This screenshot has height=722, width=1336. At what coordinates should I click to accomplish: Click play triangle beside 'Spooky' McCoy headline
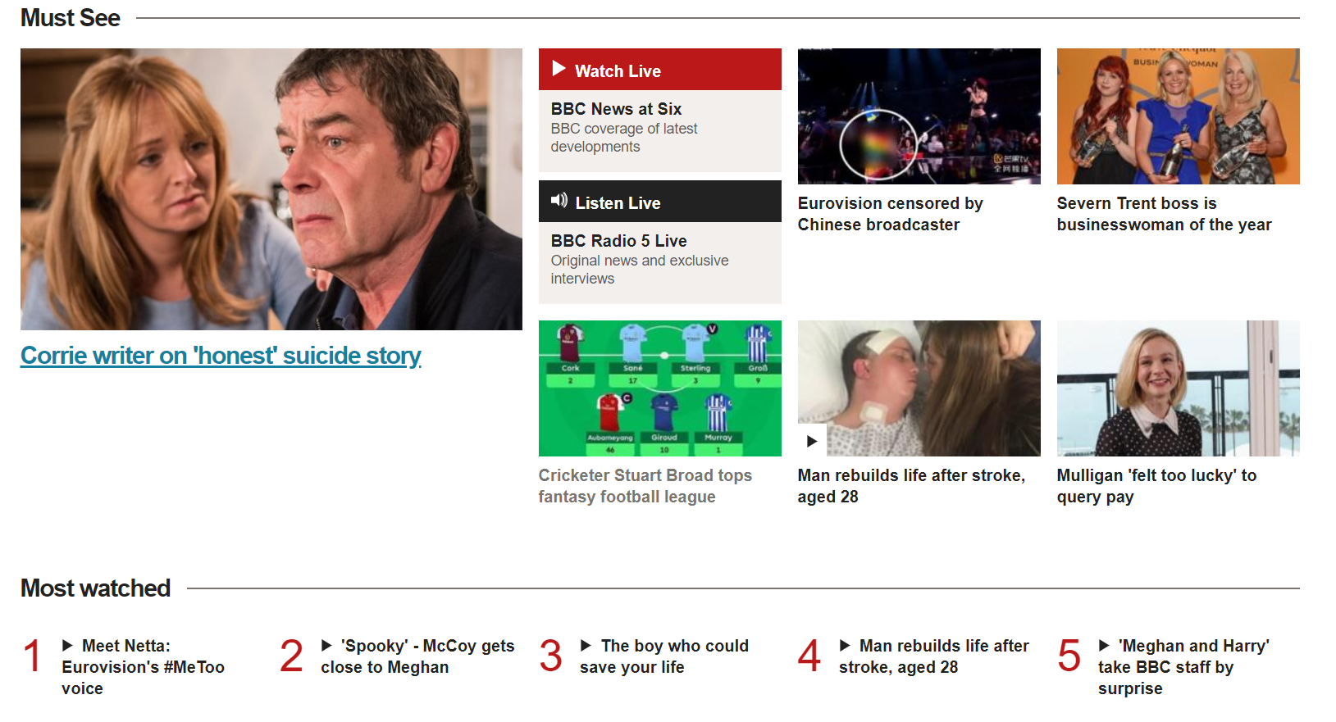[326, 646]
